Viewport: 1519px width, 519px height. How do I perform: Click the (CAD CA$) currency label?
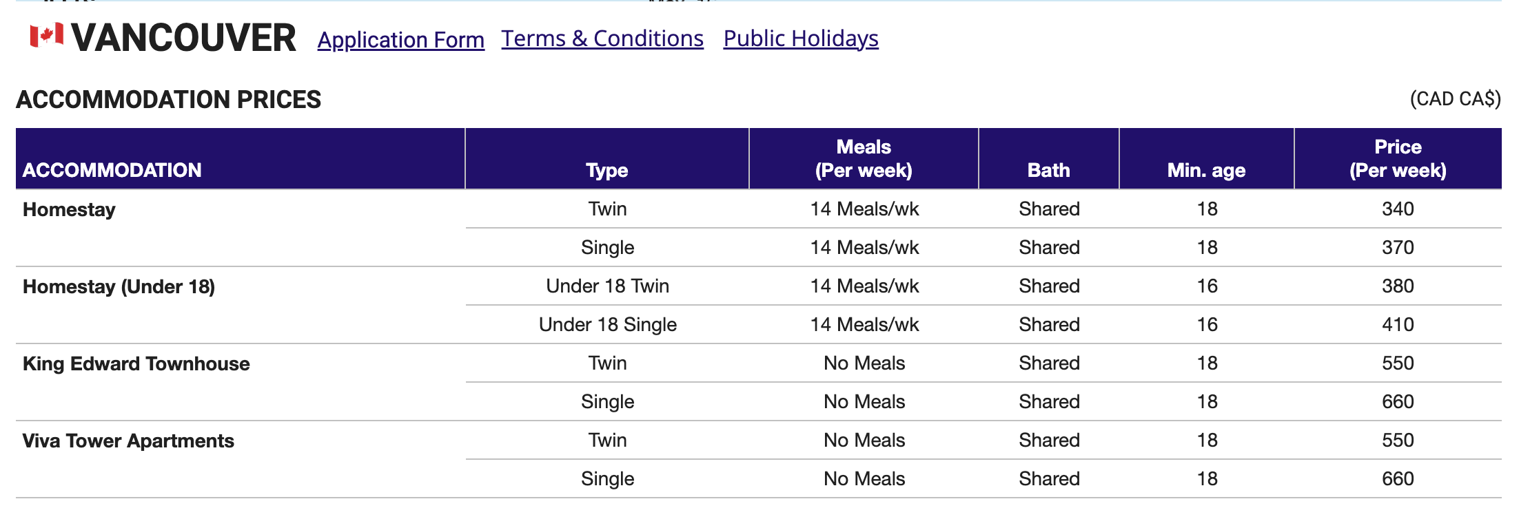[1454, 99]
